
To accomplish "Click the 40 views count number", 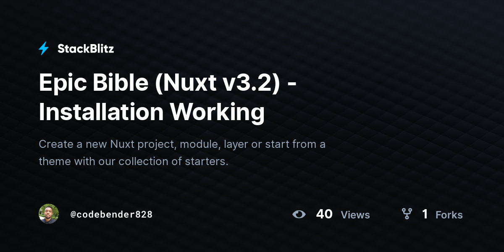I will [x=324, y=214].
